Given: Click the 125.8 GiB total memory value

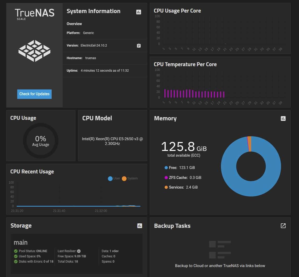Looking at the screenshot, I should [184, 147].
